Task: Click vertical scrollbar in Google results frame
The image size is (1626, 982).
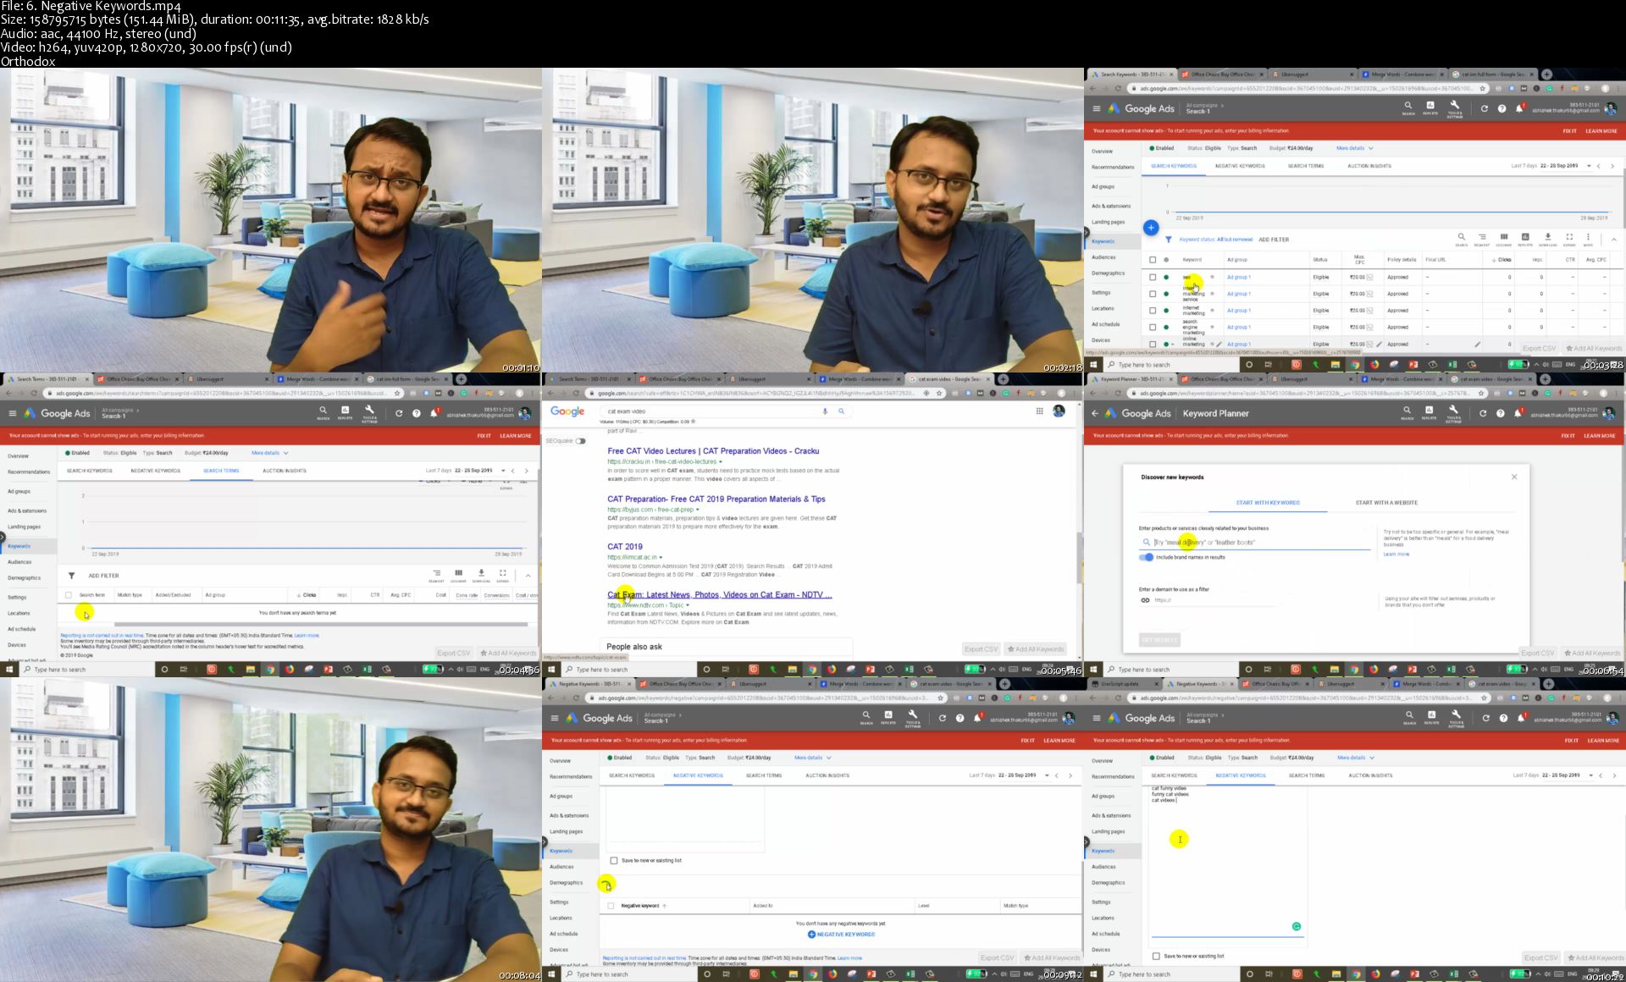Action: [x=1079, y=559]
